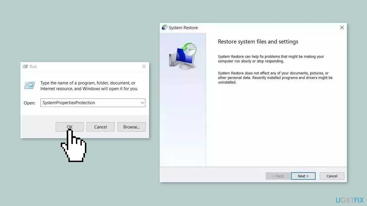
Task: Click the System Restore computer and clock graphic
Action: (183, 56)
